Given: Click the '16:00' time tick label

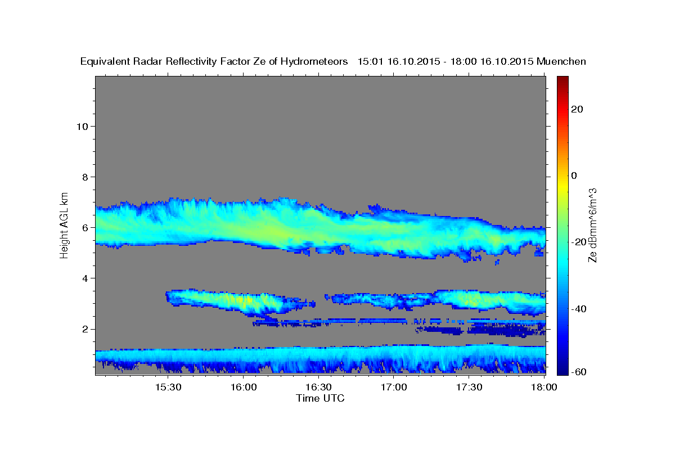Looking at the screenshot, I should pos(244,387).
